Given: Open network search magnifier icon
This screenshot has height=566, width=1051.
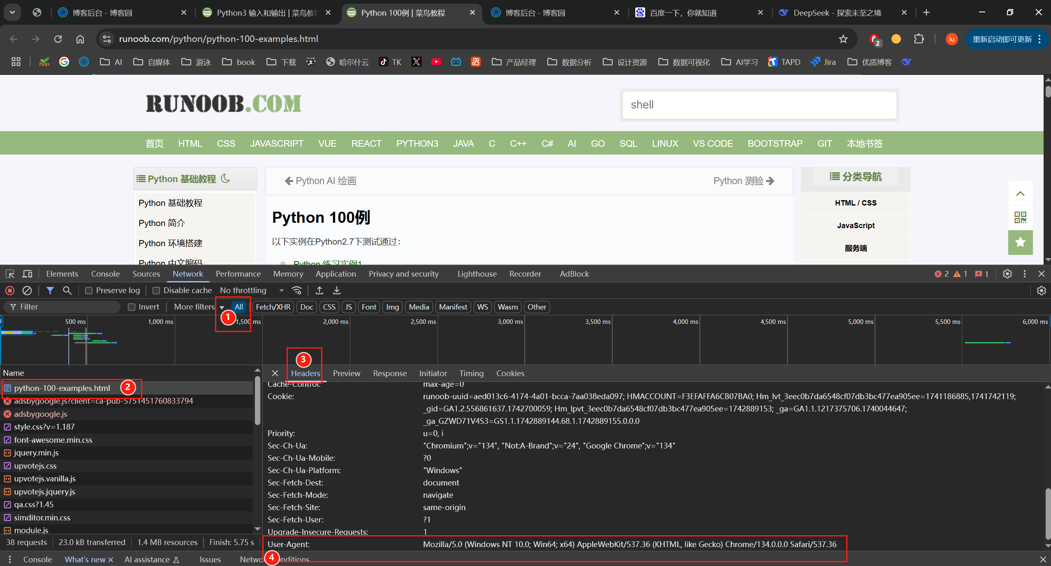Looking at the screenshot, I should pyautogui.click(x=67, y=291).
